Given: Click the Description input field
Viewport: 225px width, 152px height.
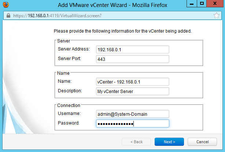Looking at the screenshot, I should tap(133, 91).
